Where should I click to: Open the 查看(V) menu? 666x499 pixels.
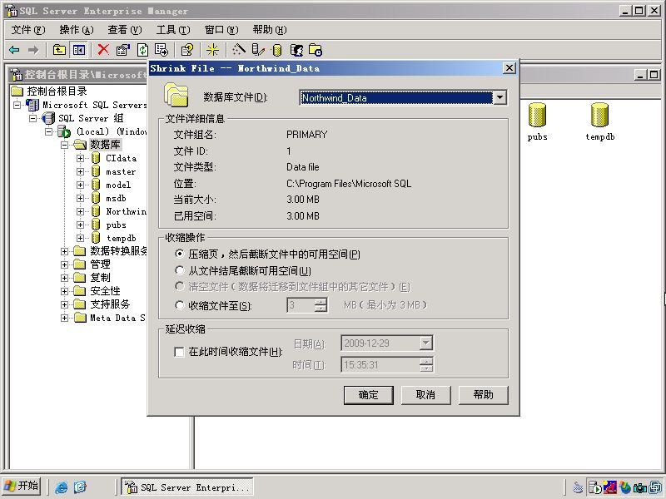pos(124,30)
